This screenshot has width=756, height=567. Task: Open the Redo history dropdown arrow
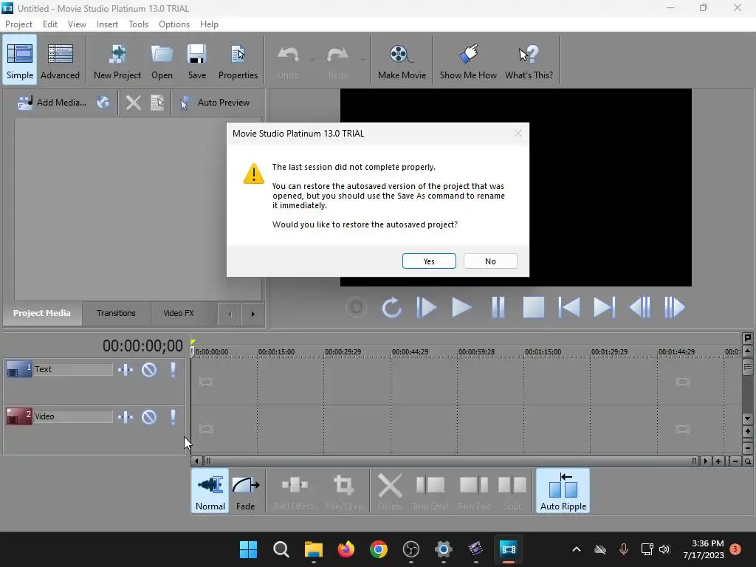pos(362,60)
